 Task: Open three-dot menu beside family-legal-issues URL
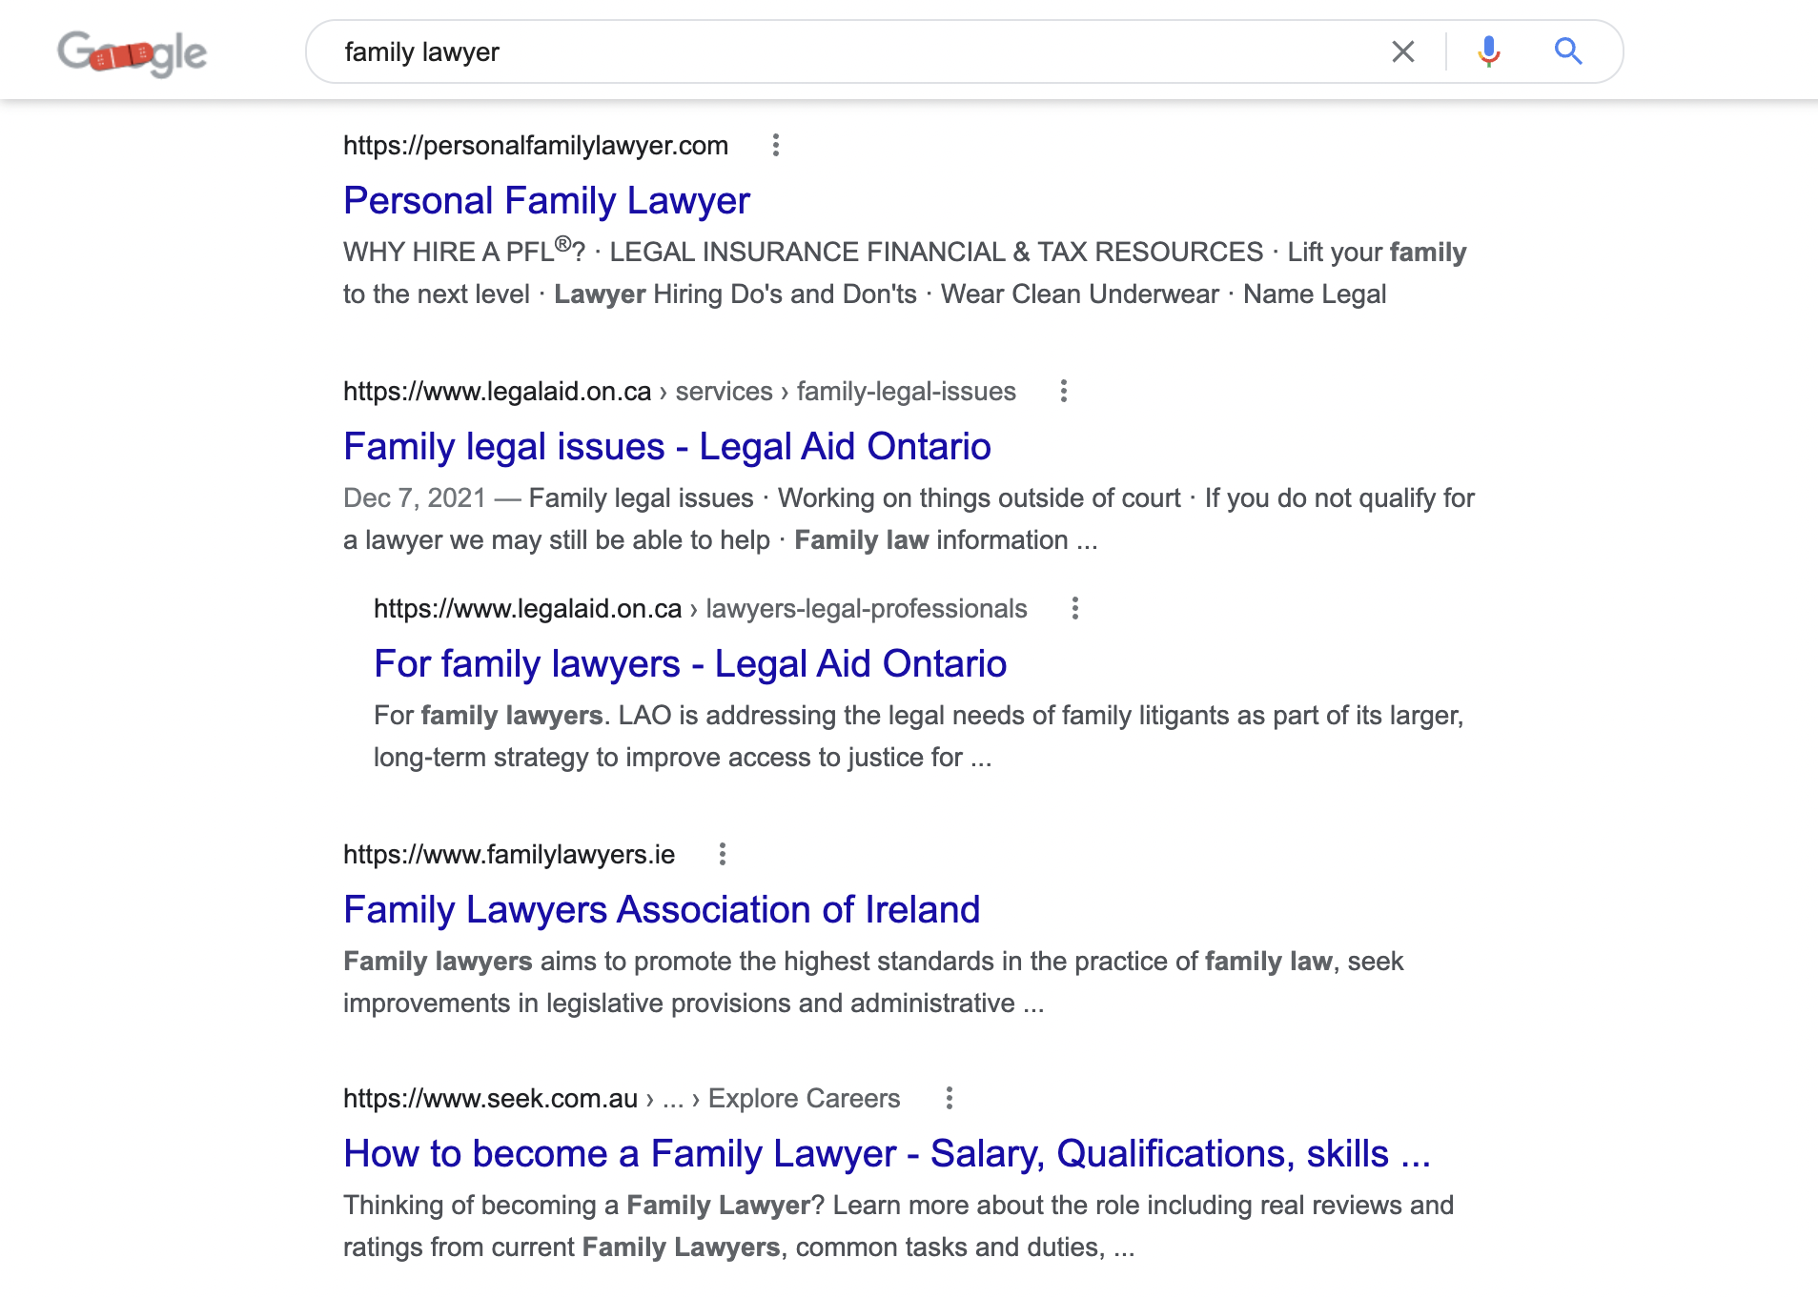point(1064,392)
